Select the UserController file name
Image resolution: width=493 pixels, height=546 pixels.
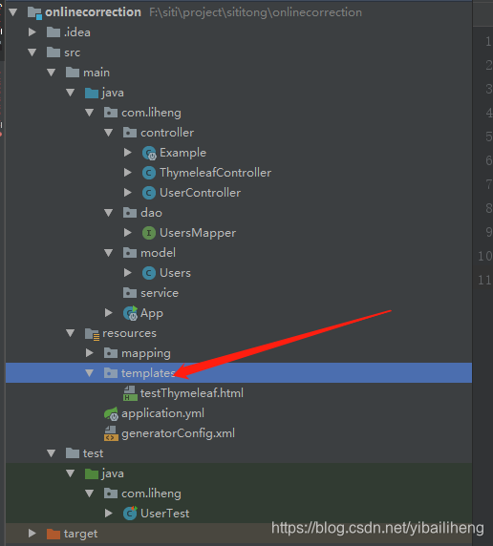(x=200, y=193)
